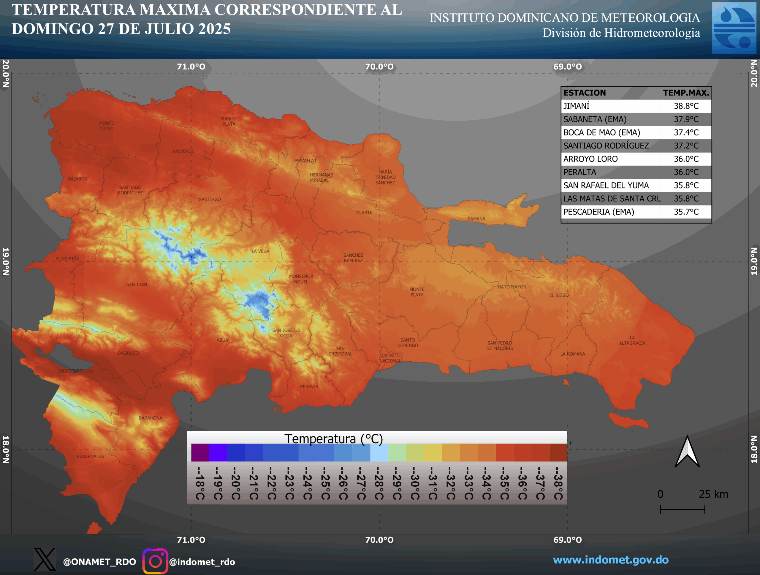Click the 'LA ALTAGRACIA' province label
The height and width of the screenshot is (575, 760).
coord(632,340)
